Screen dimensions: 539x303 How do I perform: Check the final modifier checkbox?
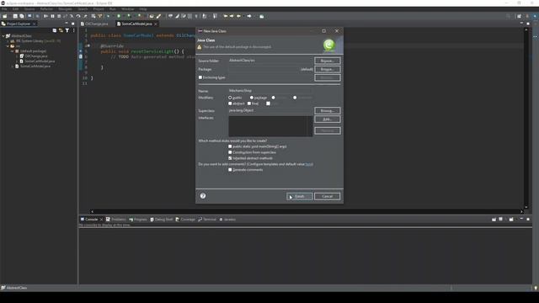point(249,104)
